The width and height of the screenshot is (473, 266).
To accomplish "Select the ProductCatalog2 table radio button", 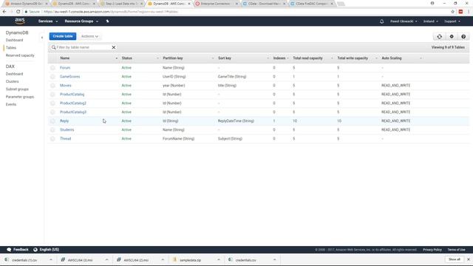I will click(x=52, y=103).
